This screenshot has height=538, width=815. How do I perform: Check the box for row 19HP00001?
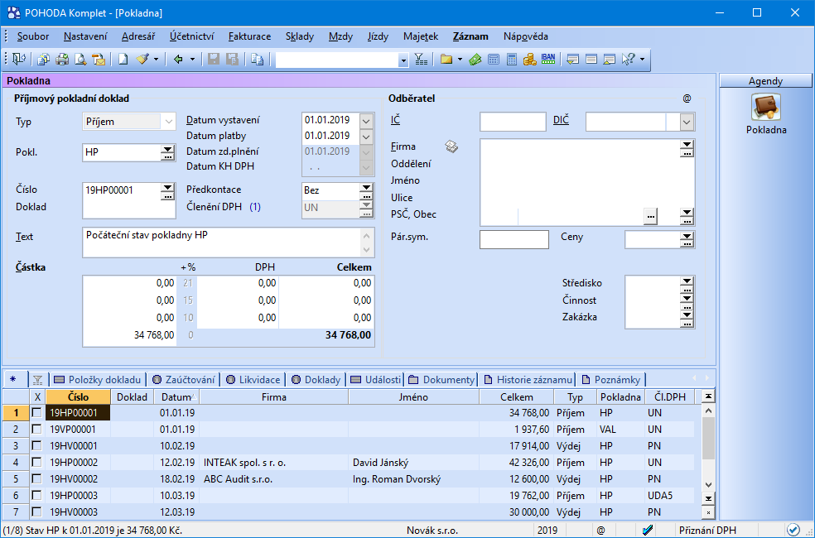(x=36, y=412)
